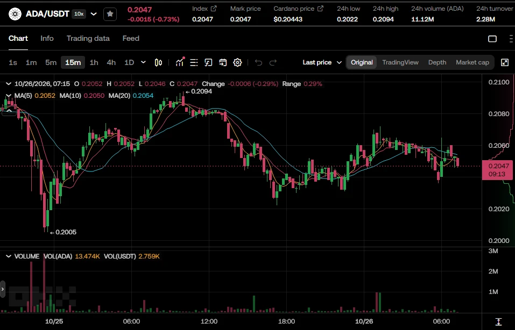Click the undo arrow in the chart toolbar
Screen dimensions: 515x330
click(258, 62)
